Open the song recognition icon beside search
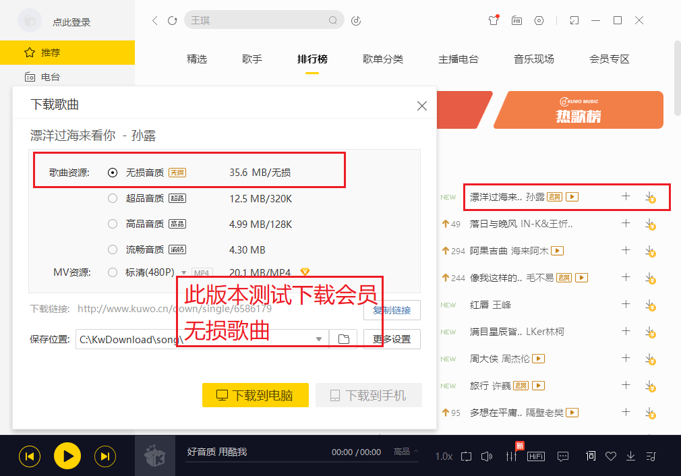Screen dimensions: 681x476 click(356, 20)
